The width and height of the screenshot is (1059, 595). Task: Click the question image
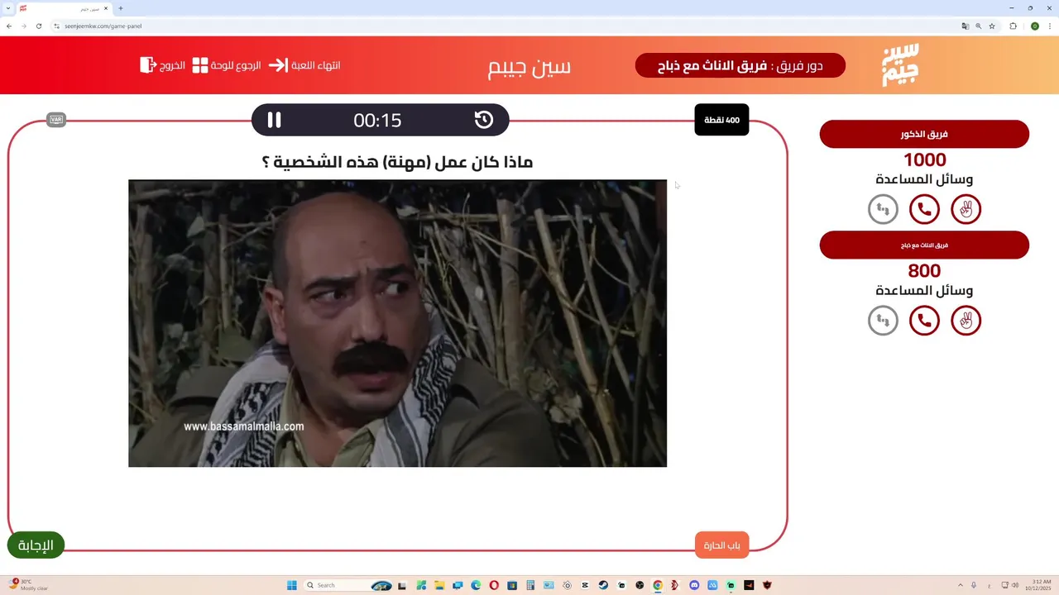(397, 323)
